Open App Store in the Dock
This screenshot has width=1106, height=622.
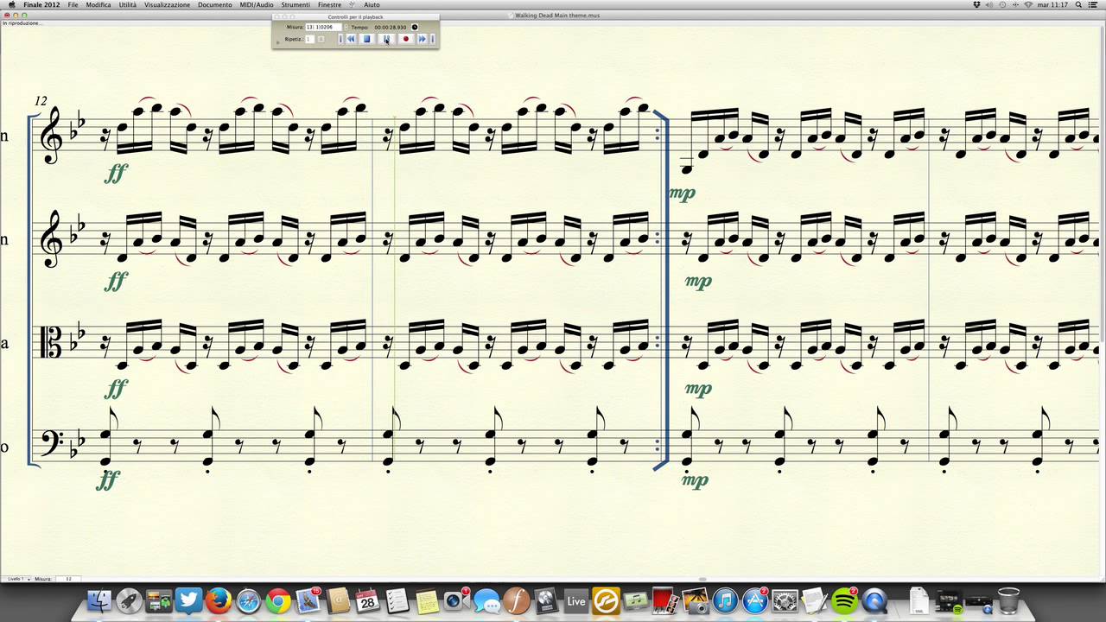[755, 601]
